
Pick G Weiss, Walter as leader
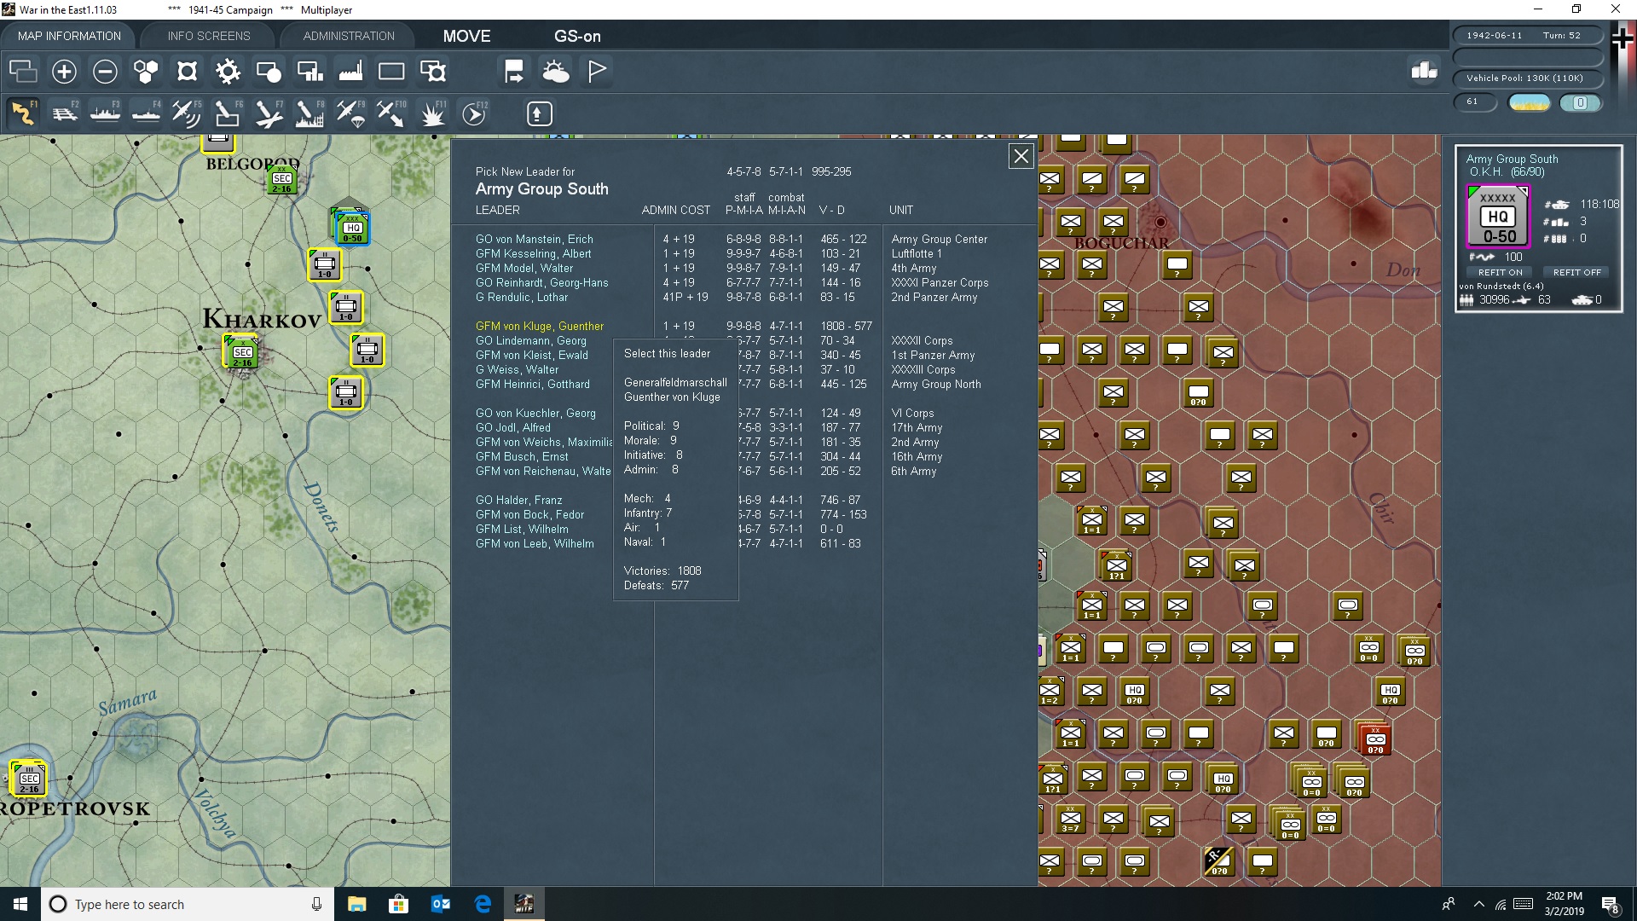tap(517, 369)
